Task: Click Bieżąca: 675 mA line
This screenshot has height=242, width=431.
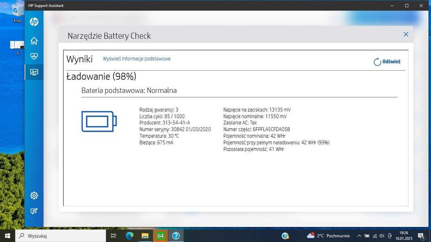Action: (x=156, y=143)
